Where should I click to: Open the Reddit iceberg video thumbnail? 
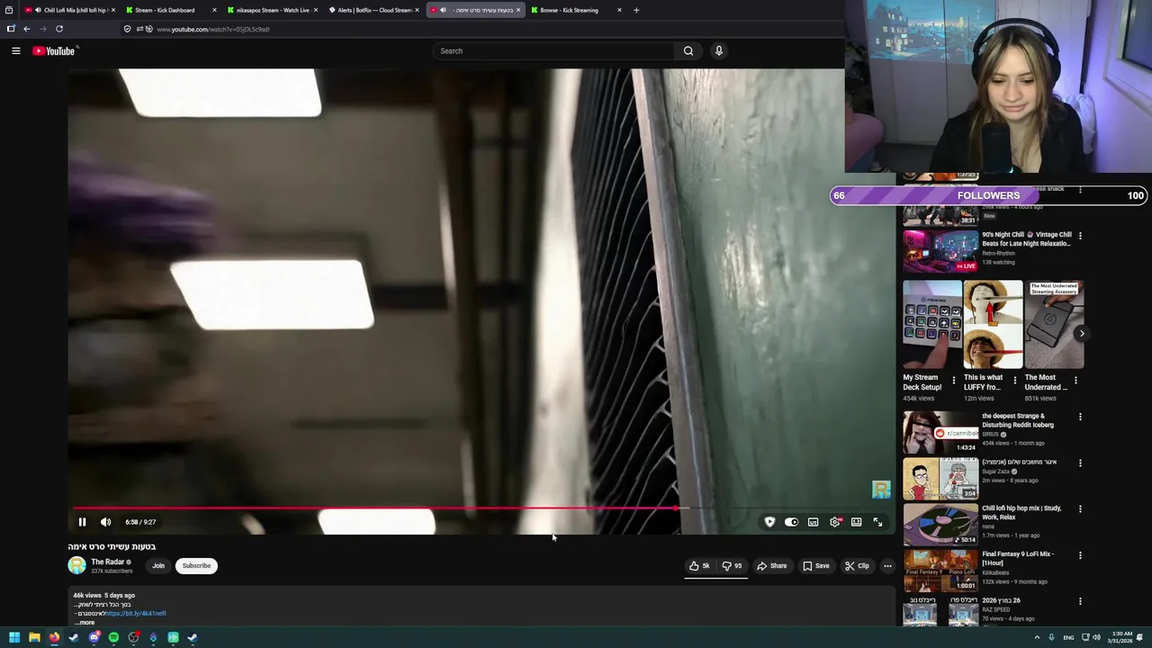point(940,432)
